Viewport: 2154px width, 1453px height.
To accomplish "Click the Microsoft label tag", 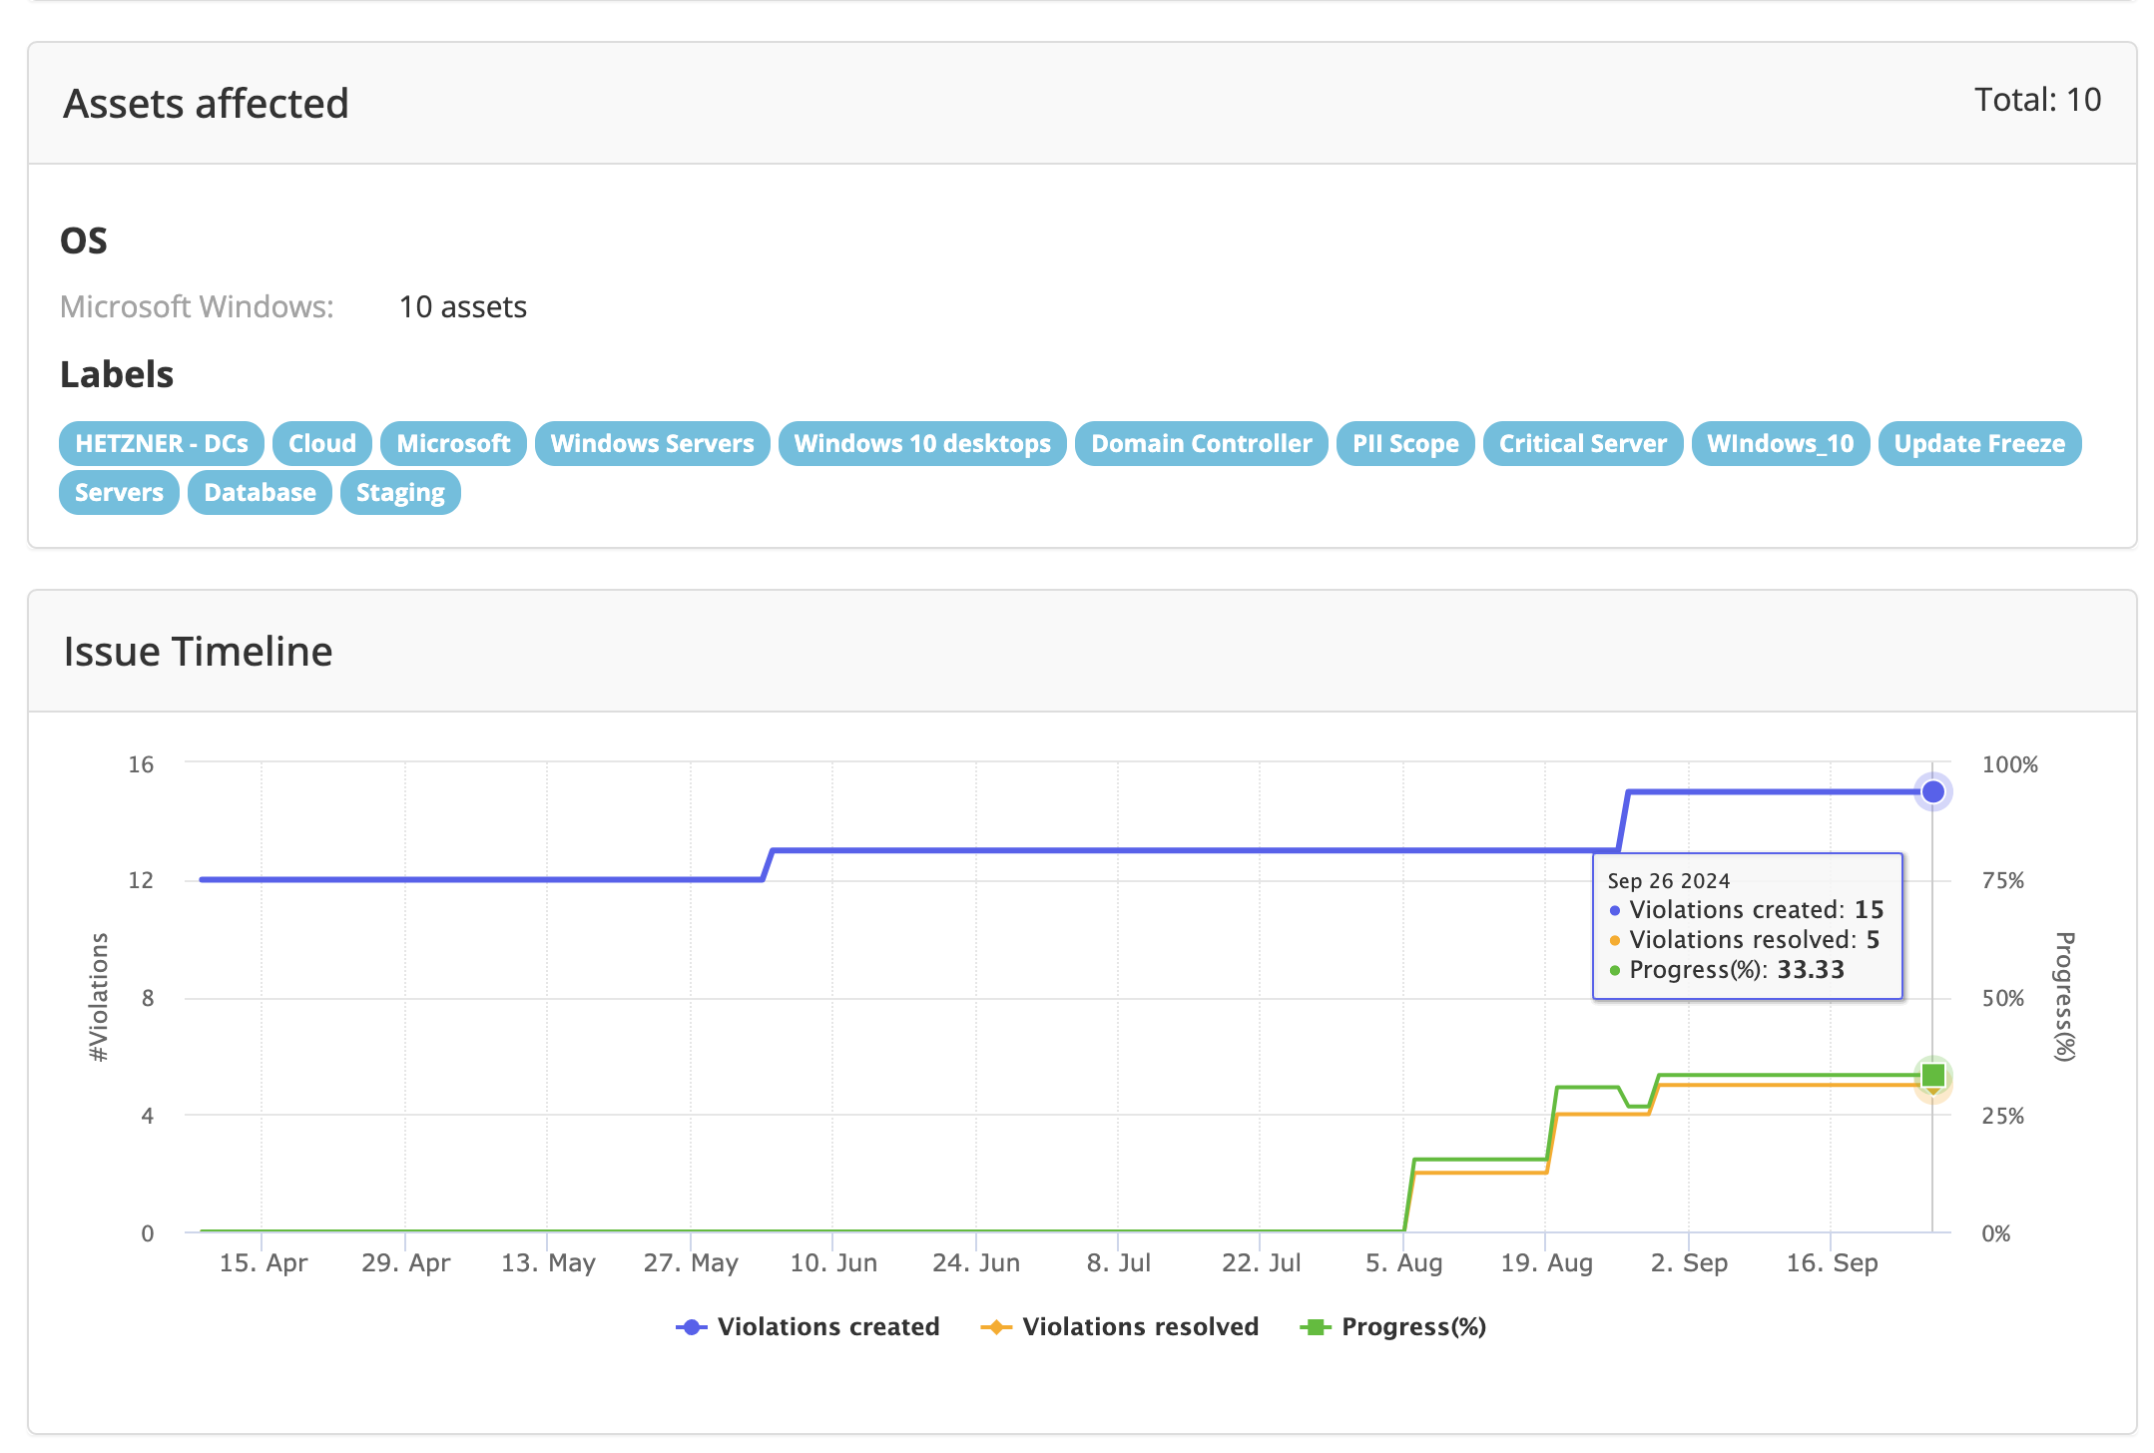I will [453, 443].
